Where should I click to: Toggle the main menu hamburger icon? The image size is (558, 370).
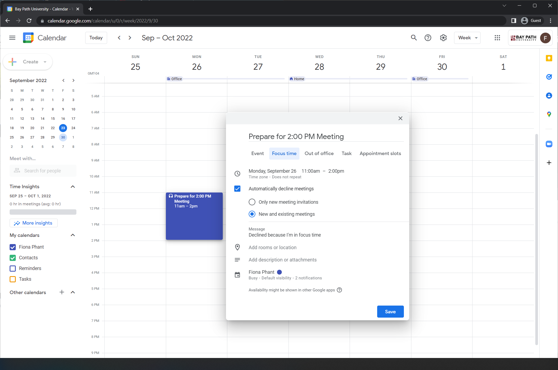[x=12, y=38]
